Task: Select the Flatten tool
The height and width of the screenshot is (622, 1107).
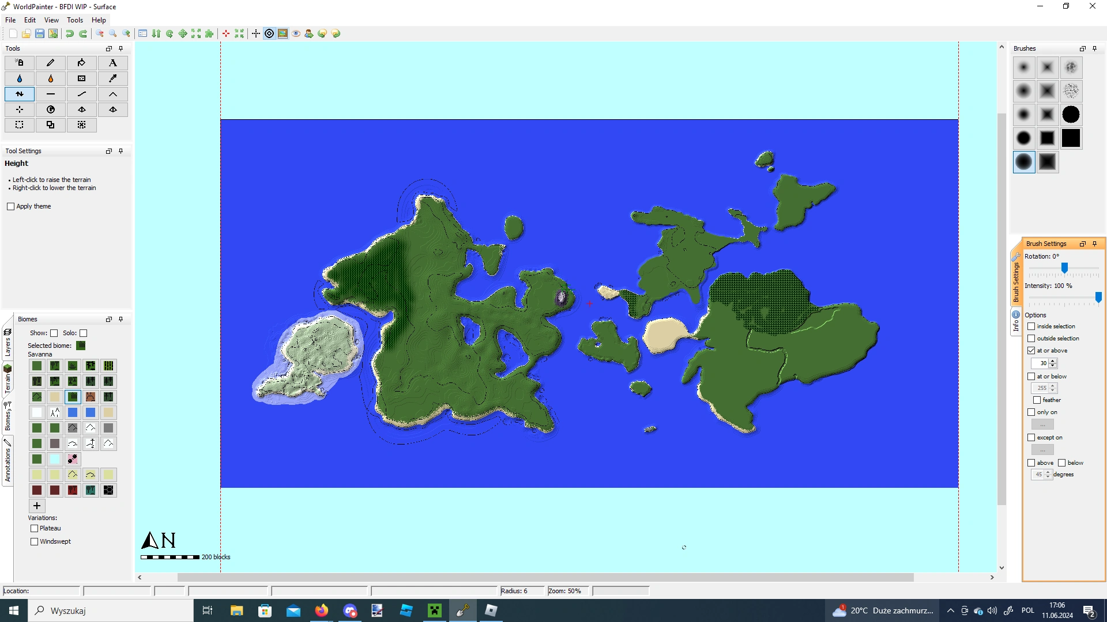Action: [51, 94]
